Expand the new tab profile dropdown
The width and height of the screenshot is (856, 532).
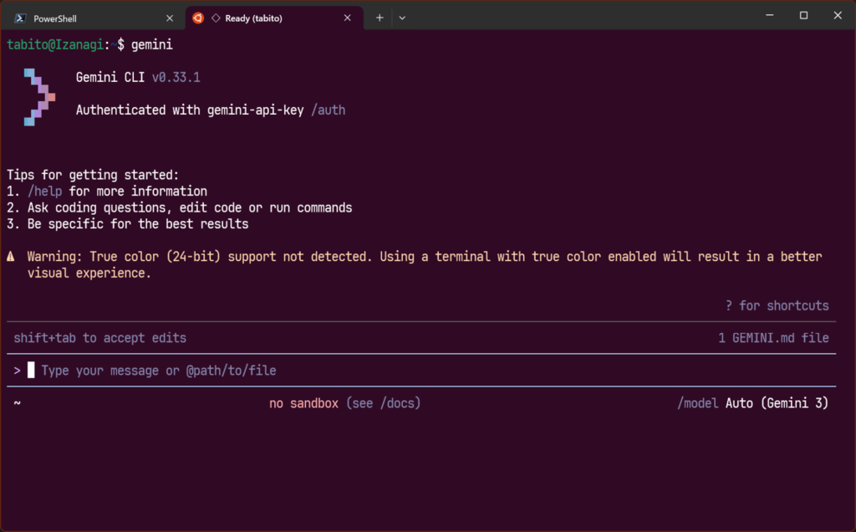pos(402,18)
